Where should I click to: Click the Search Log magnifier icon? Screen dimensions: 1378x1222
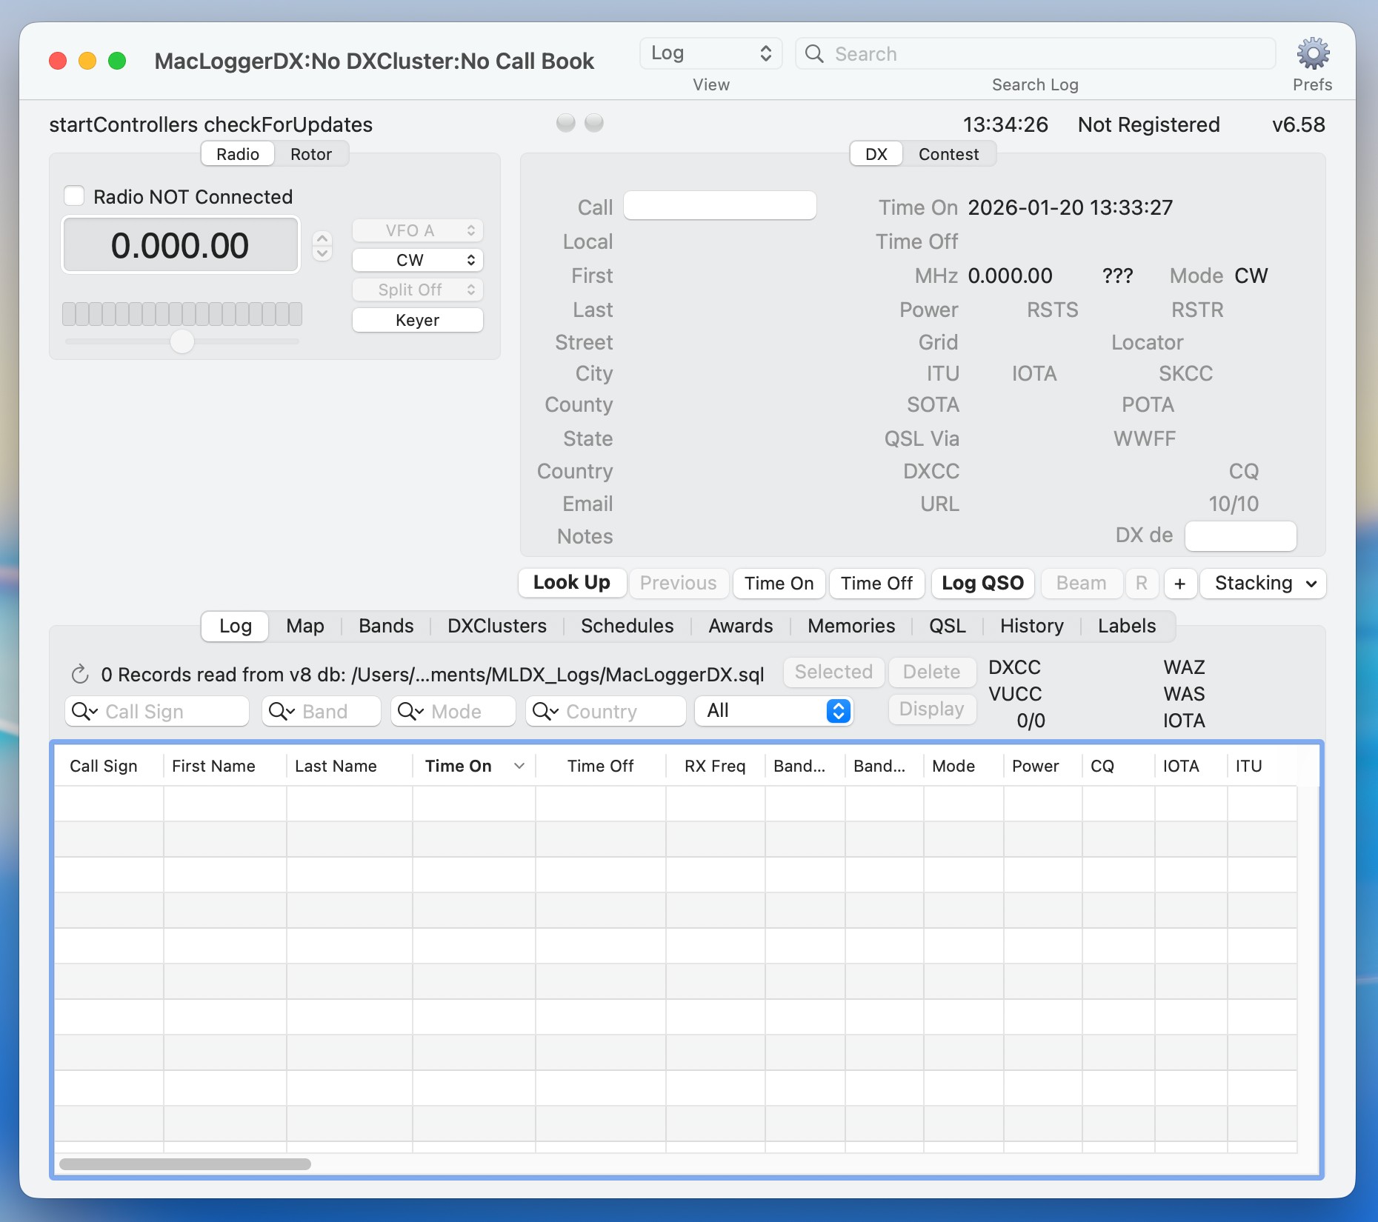pyautogui.click(x=814, y=54)
